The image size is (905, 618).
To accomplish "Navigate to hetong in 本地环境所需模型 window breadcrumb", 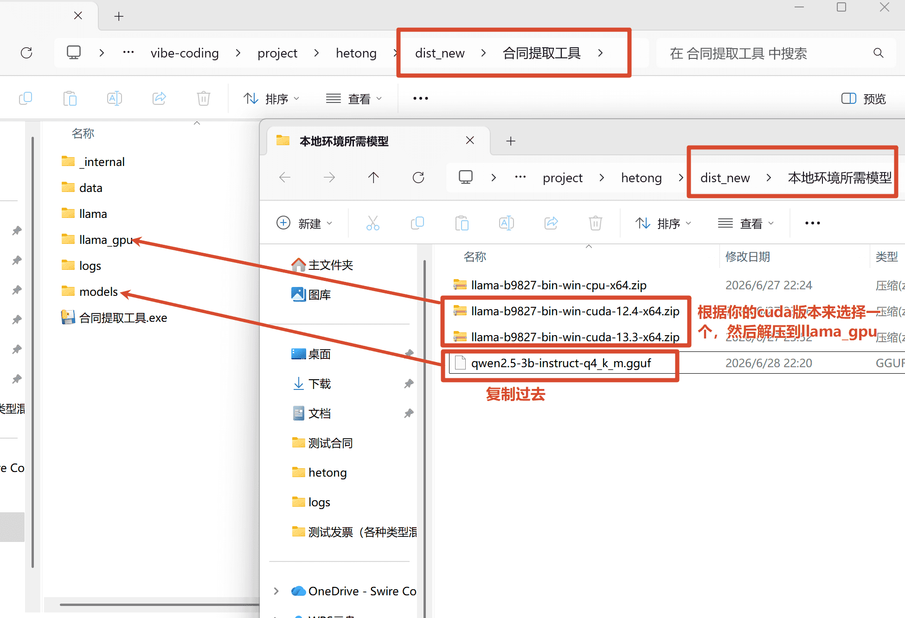I will [x=642, y=178].
